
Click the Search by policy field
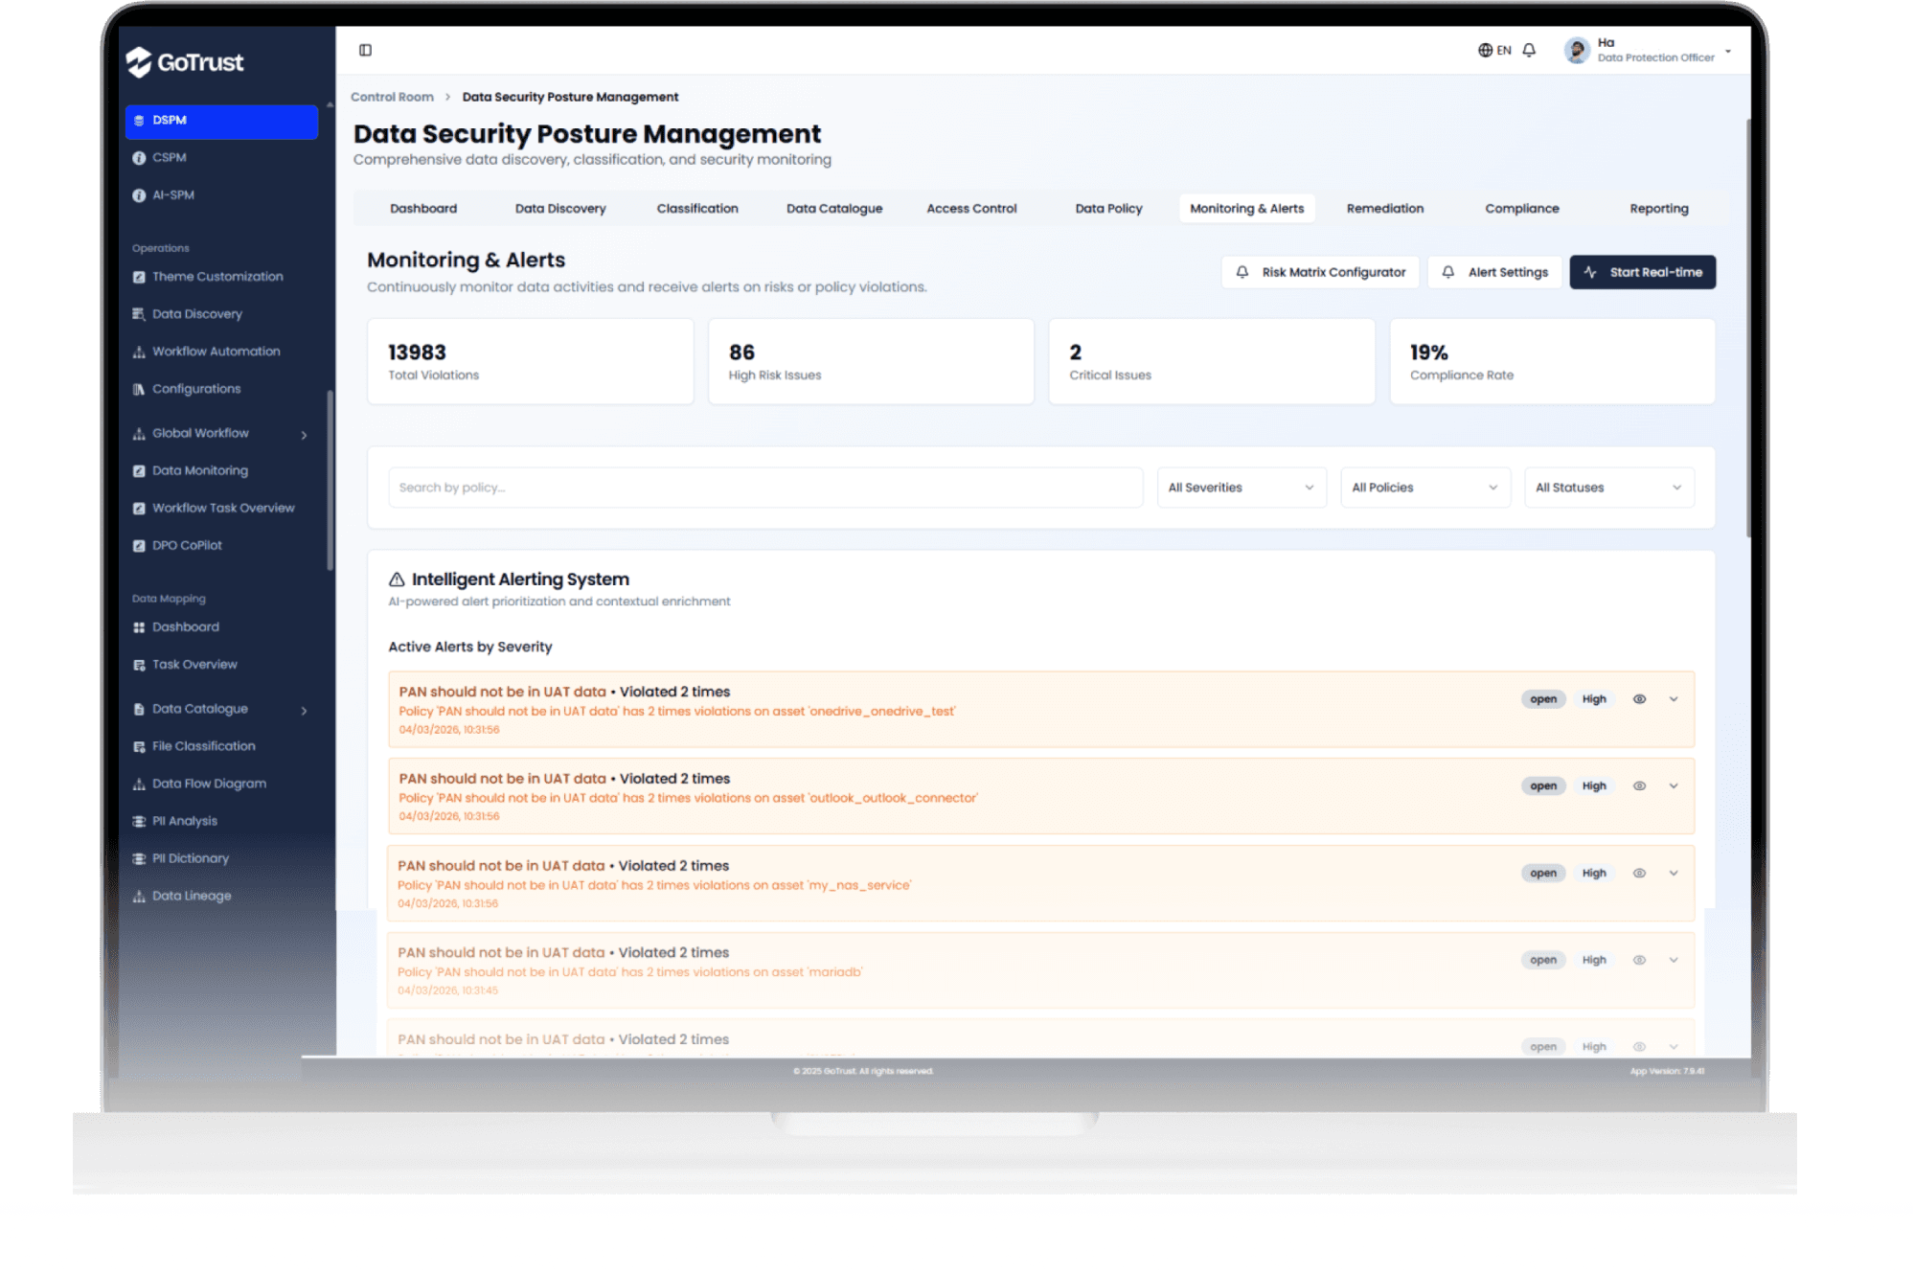tap(764, 488)
